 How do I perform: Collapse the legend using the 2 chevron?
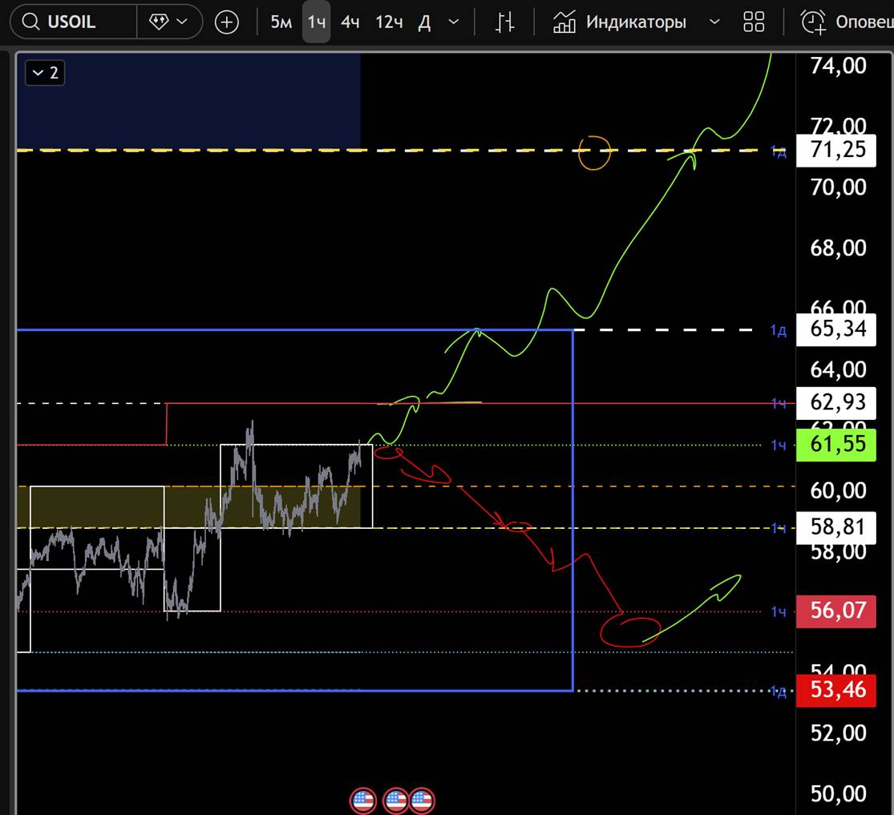click(45, 73)
